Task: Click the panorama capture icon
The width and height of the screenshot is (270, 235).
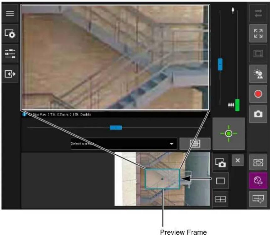Action: click(x=220, y=163)
